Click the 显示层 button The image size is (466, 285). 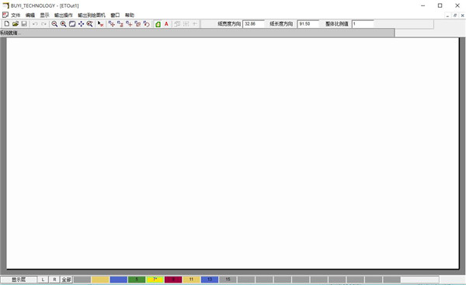pyautogui.click(x=19, y=280)
